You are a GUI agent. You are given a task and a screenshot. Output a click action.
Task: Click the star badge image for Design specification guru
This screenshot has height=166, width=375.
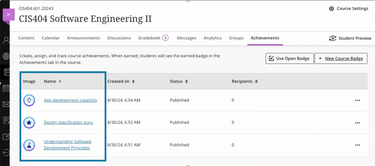(29, 123)
